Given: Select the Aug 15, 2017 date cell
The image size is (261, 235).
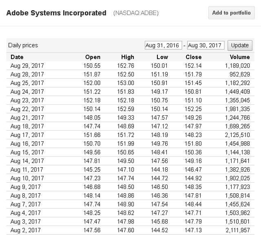Looking at the screenshot, I should coord(27,152).
